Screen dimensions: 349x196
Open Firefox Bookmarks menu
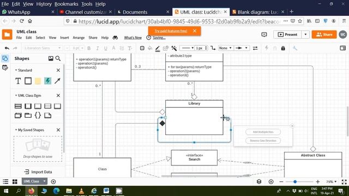[67, 4]
